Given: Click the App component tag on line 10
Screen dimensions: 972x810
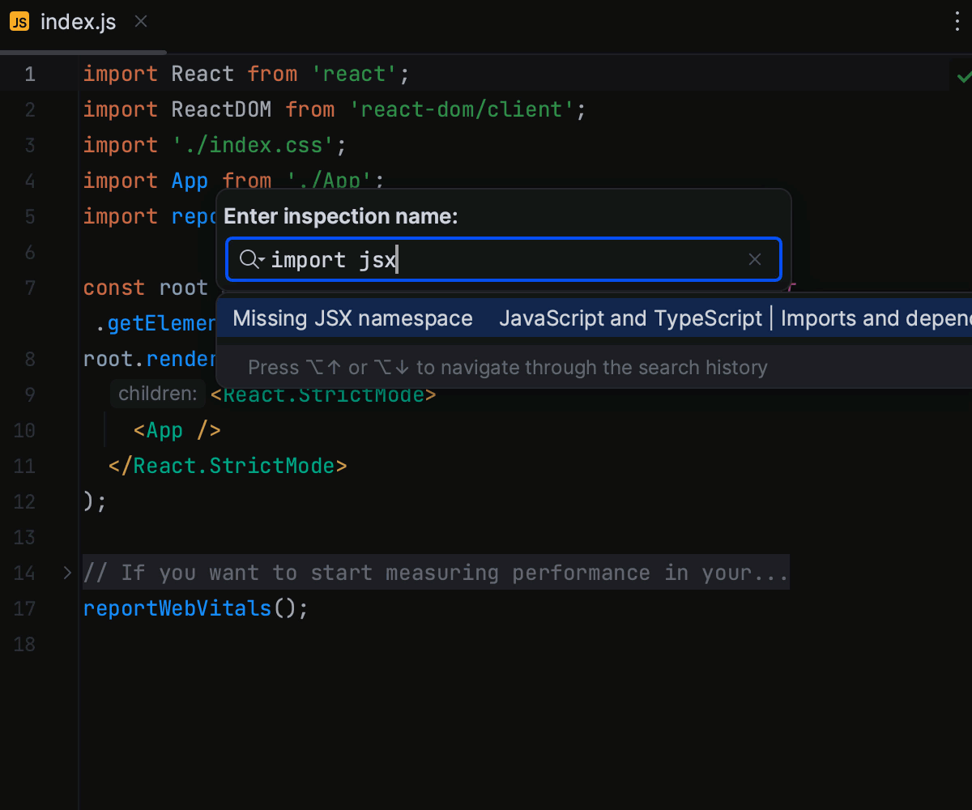Looking at the screenshot, I should pyautogui.click(x=166, y=430).
